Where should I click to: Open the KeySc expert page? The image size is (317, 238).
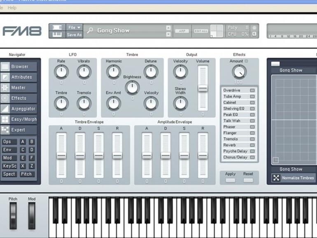(9, 166)
